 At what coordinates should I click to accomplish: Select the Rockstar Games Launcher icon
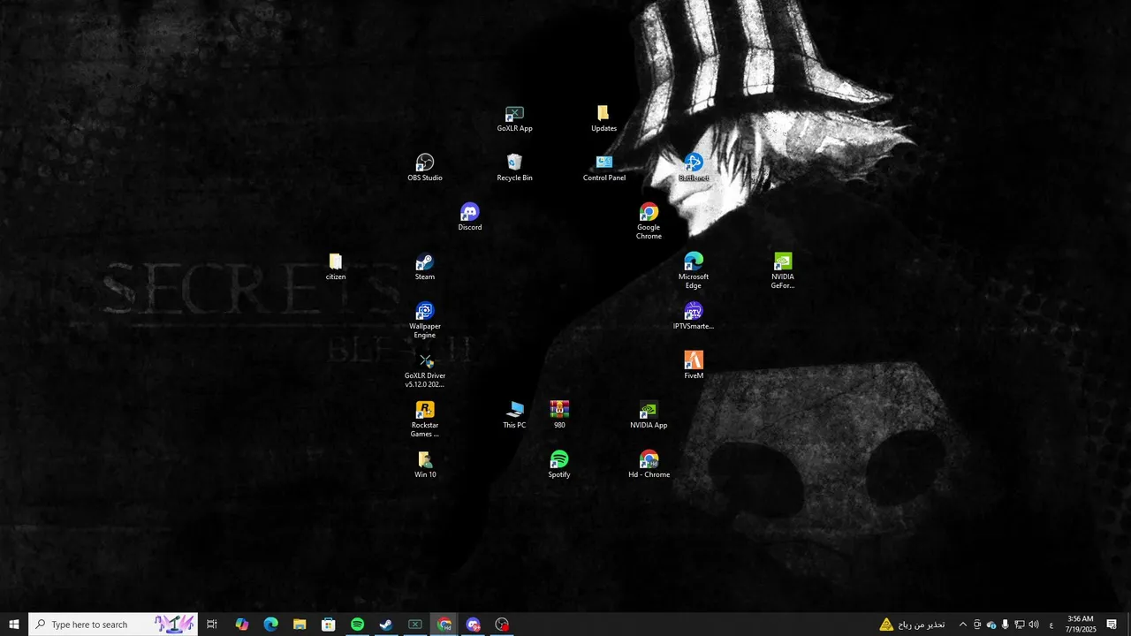(425, 420)
